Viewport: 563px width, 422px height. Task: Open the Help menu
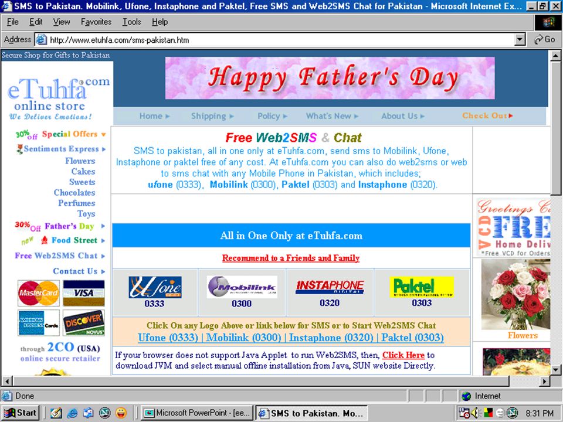(x=160, y=22)
